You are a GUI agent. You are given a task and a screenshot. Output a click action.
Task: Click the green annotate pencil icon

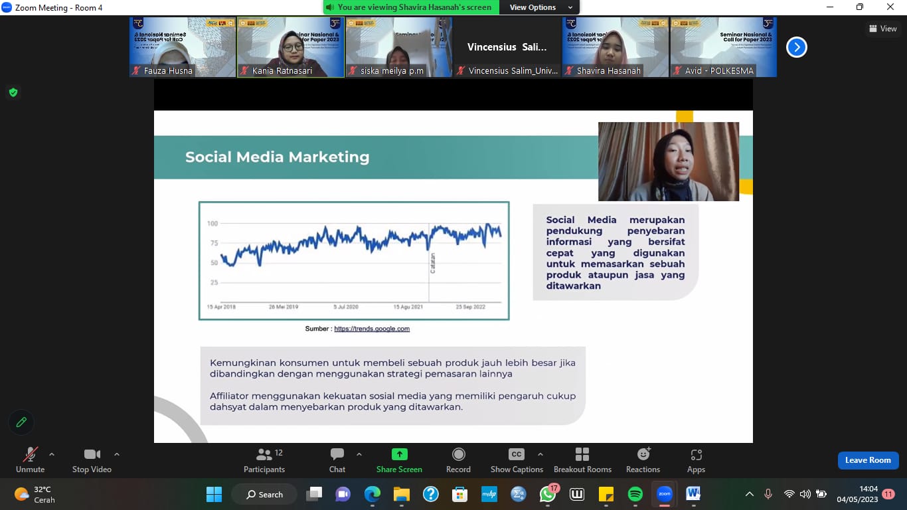[21, 422]
